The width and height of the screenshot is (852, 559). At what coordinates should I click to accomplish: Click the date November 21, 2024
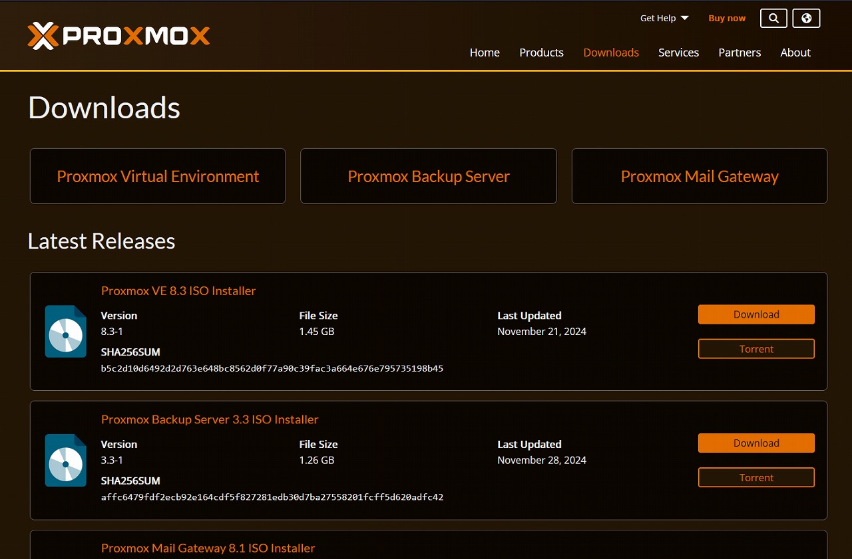click(542, 332)
